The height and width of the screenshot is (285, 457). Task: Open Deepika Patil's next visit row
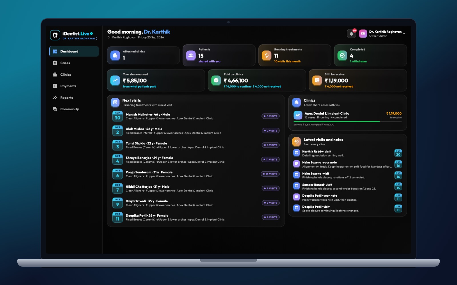[196, 217]
